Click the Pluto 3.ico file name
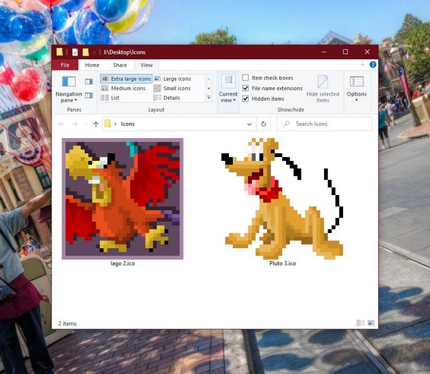This screenshot has width=430, height=374. tap(282, 263)
